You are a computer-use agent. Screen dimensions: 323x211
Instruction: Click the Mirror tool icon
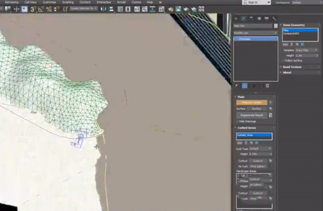103,9
